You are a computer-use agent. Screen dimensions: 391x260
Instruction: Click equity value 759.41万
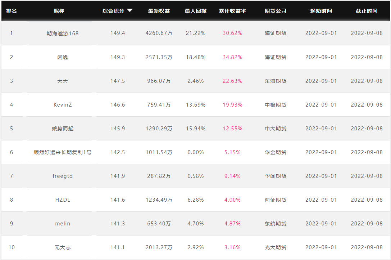[x=159, y=105]
